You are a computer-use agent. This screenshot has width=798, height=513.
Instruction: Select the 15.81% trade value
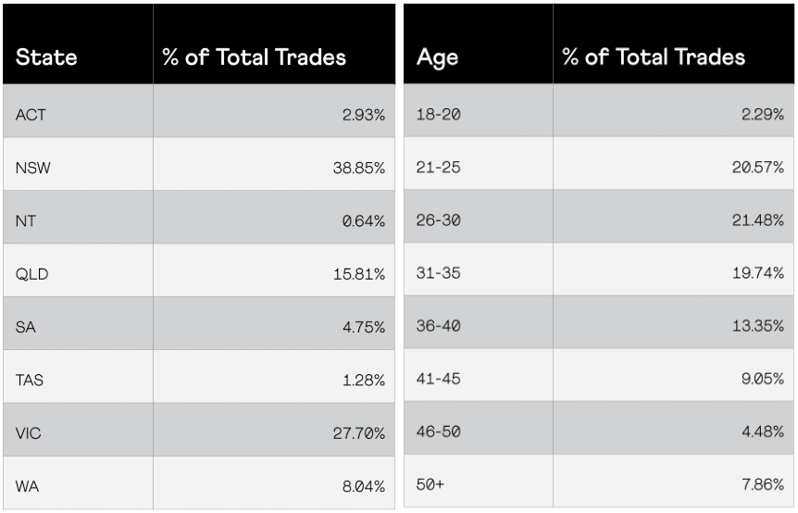click(x=361, y=273)
